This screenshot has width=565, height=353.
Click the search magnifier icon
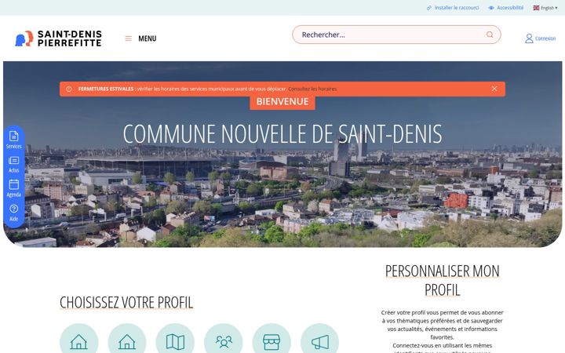490,35
